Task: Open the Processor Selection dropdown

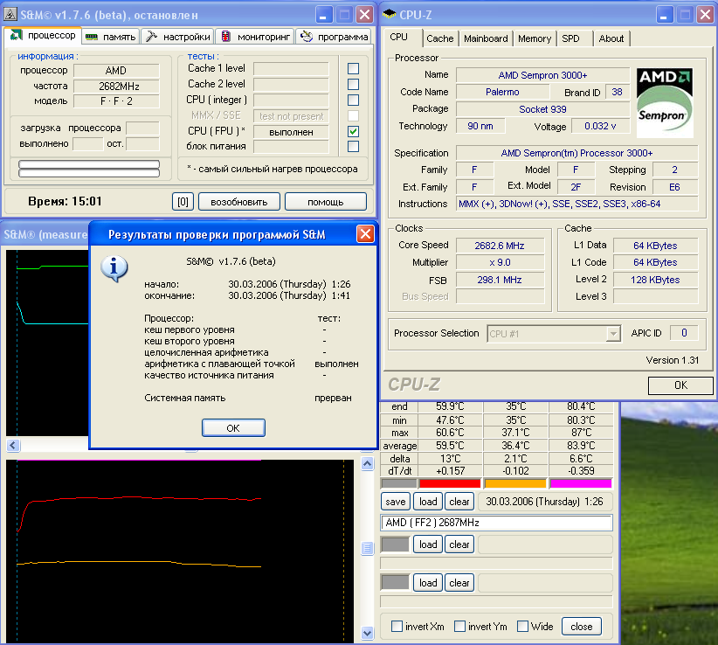Action: click(x=613, y=334)
